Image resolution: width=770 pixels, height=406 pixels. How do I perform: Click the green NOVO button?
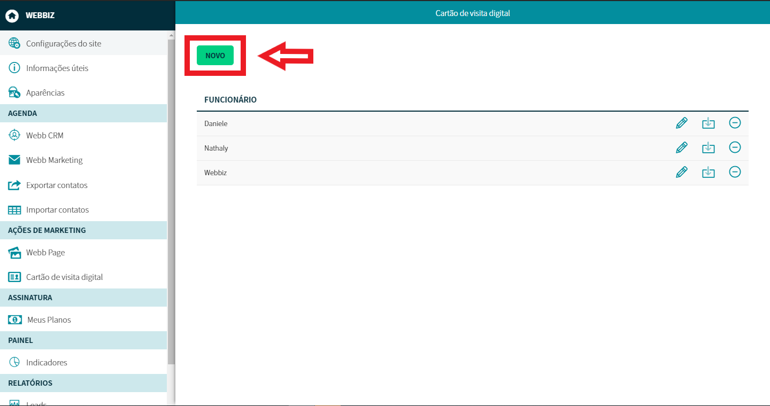click(x=215, y=56)
